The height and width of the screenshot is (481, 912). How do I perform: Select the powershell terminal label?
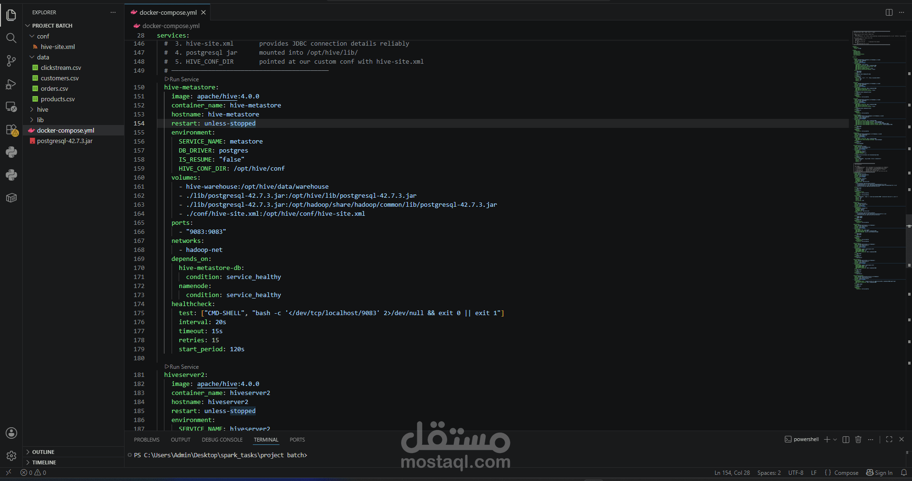pyautogui.click(x=802, y=439)
